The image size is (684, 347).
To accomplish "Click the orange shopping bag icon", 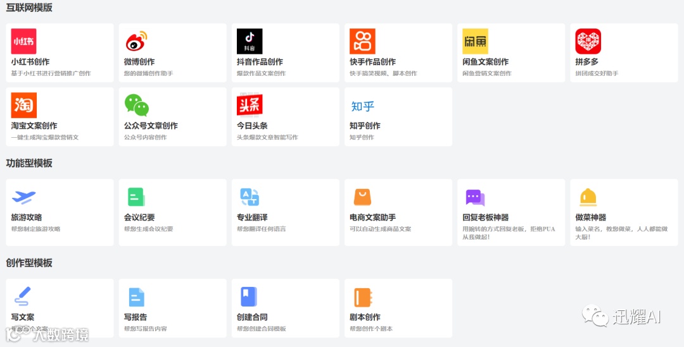I will pos(362,197).
